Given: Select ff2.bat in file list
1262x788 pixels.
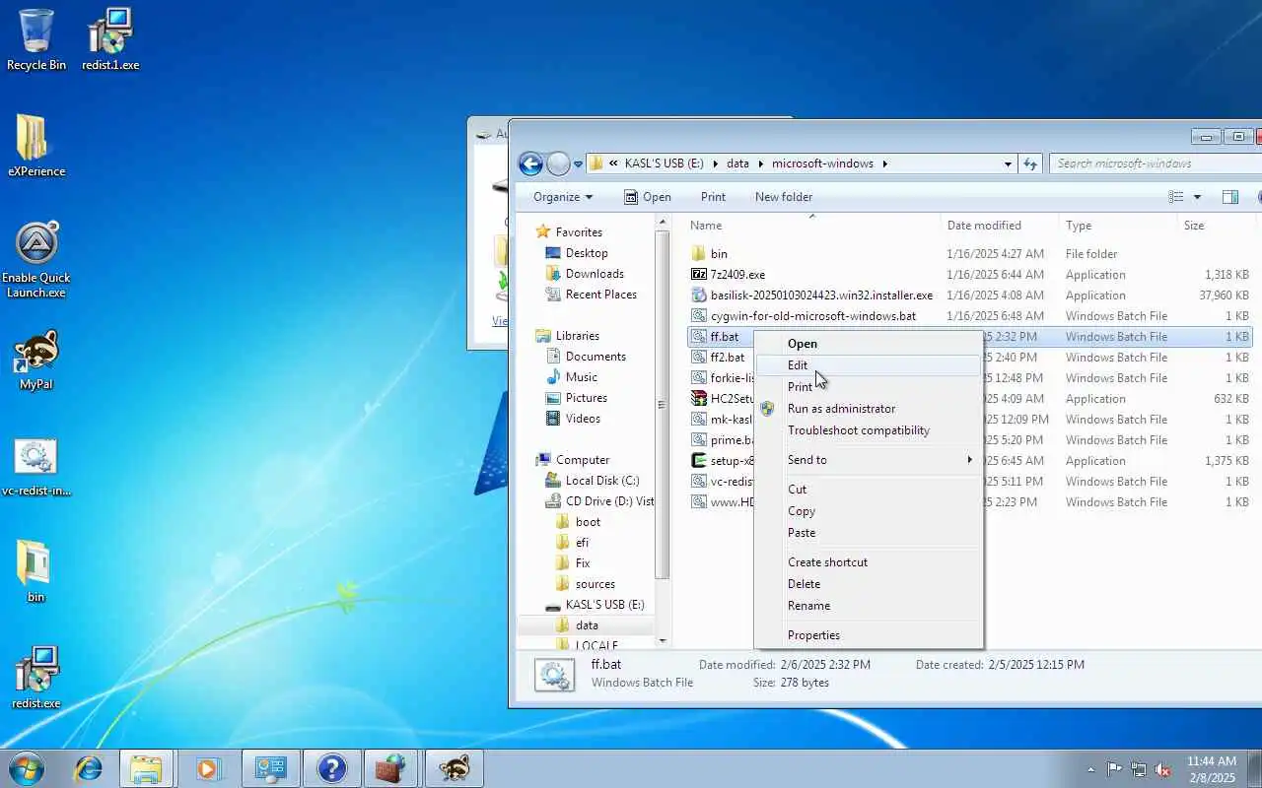Looking at the screenshot, I should (718, 358).
